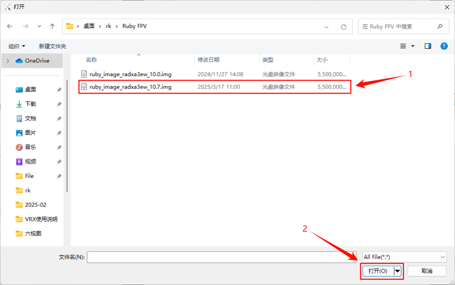Expand the dropdown arrow next to 打开
Screen dimensions: 455x285
point(397,271)
